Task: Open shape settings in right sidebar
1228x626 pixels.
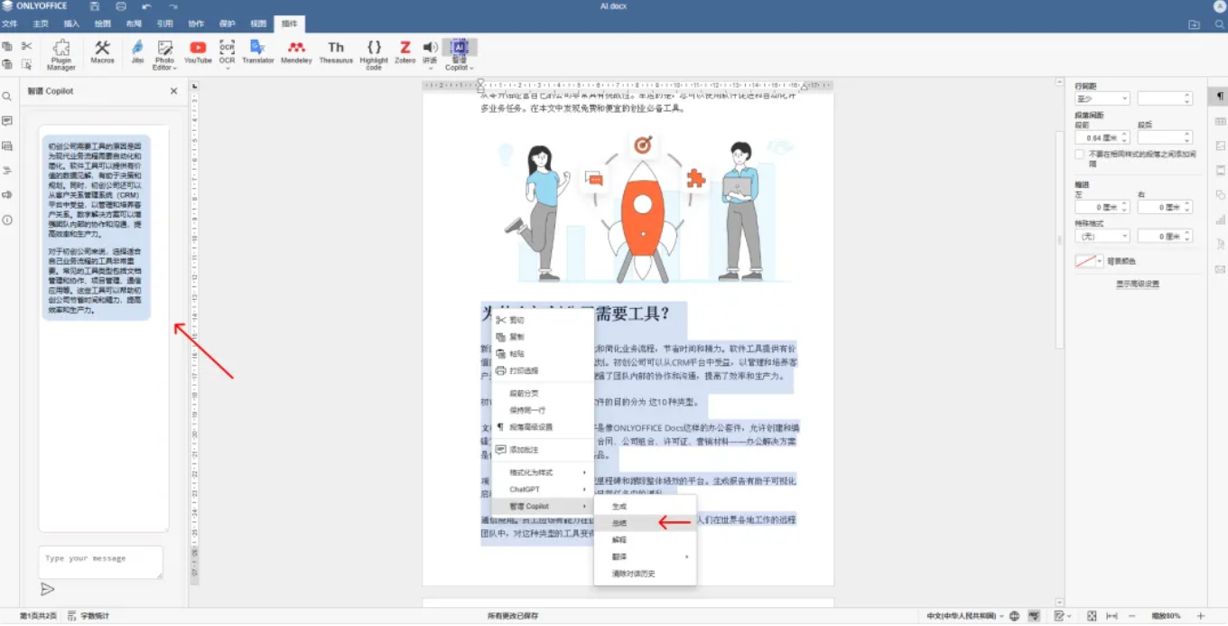Action: 1220,195
